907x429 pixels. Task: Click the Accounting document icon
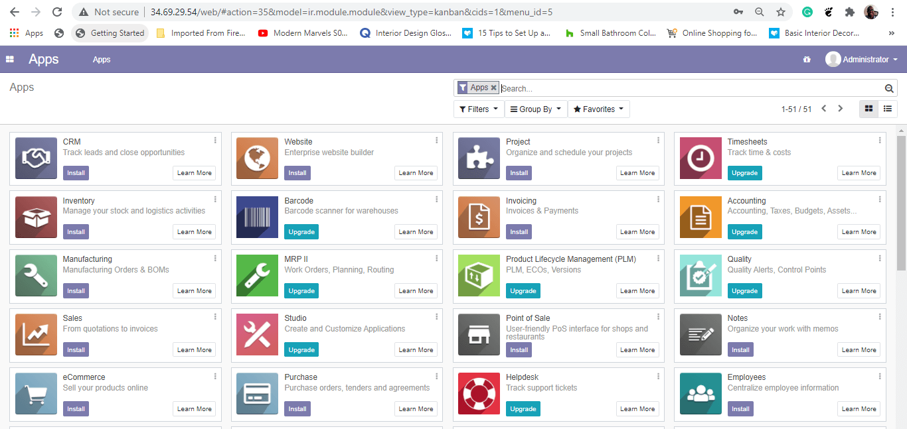click(x=701, y=217)
